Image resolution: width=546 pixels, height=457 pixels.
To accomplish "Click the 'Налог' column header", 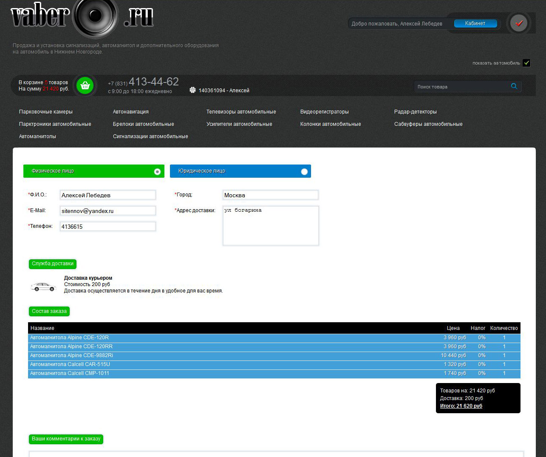I will (x=478, y=328).
